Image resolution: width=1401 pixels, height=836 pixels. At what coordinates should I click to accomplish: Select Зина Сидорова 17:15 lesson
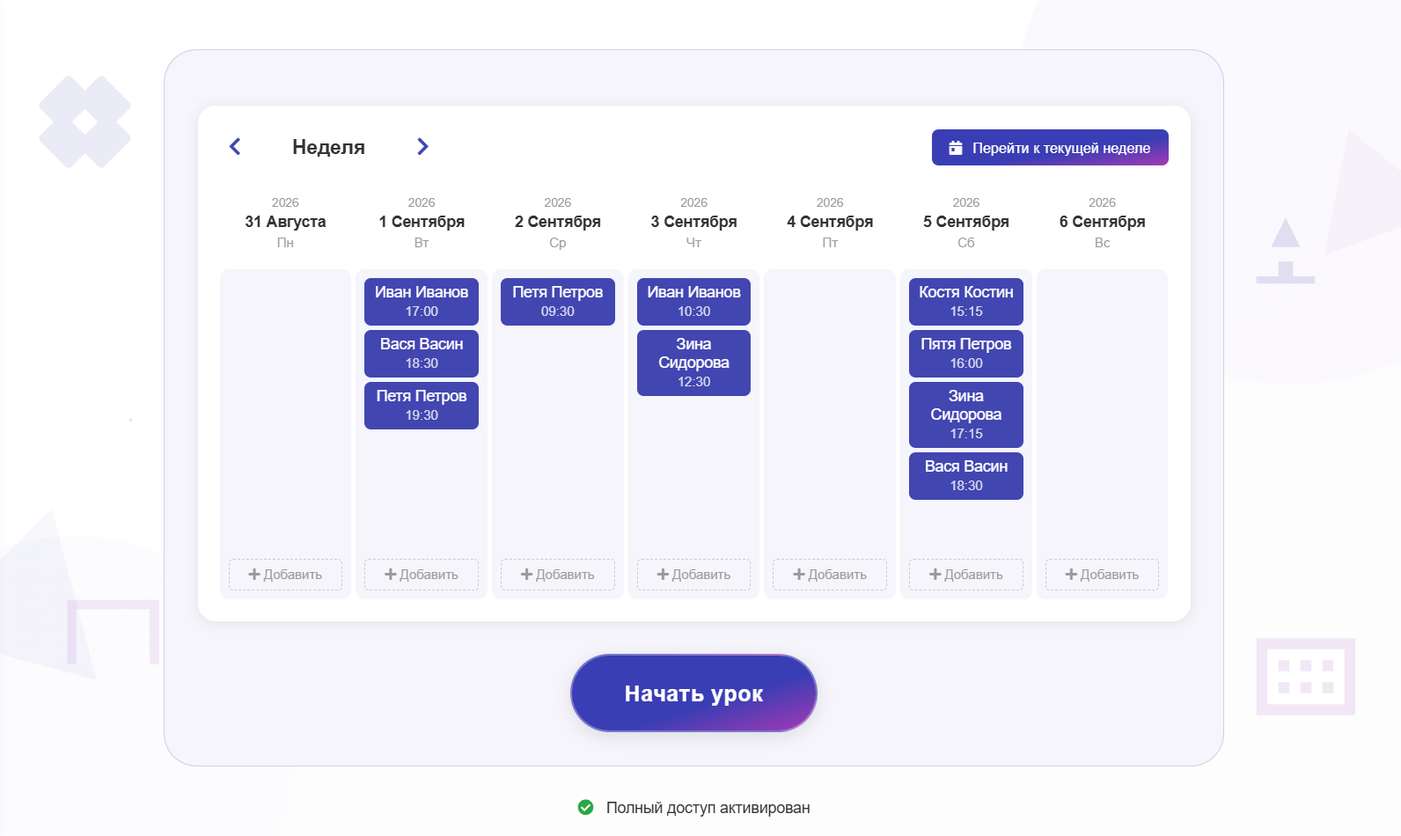click(966, 414)
